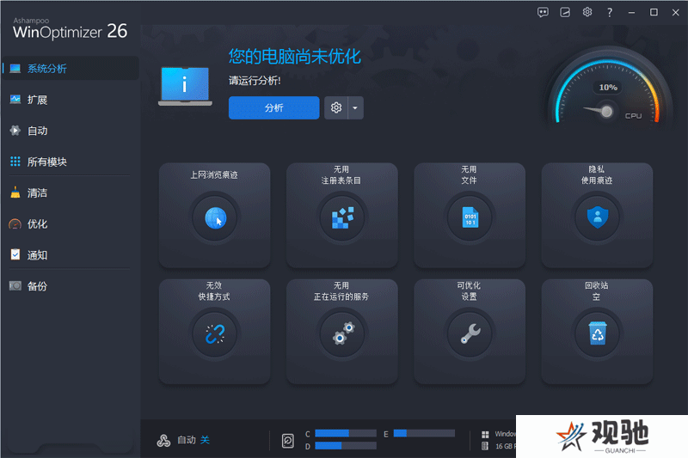Image resolution: width=688 pixels, height=458 pixels.
Task: Click the WinOptimizer 26 logo
Action: pyautogui.click(x=71, y=29)
